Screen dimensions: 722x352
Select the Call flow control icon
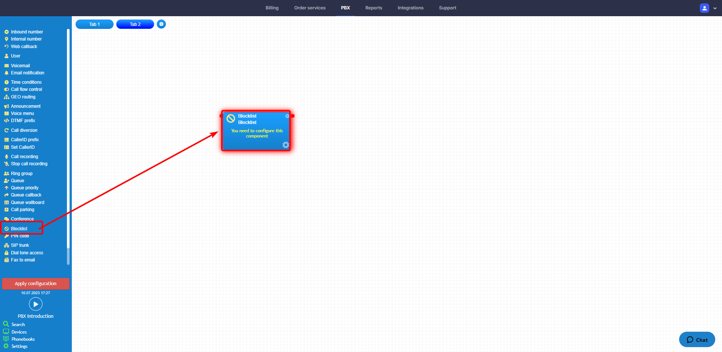tap(6, 89)
